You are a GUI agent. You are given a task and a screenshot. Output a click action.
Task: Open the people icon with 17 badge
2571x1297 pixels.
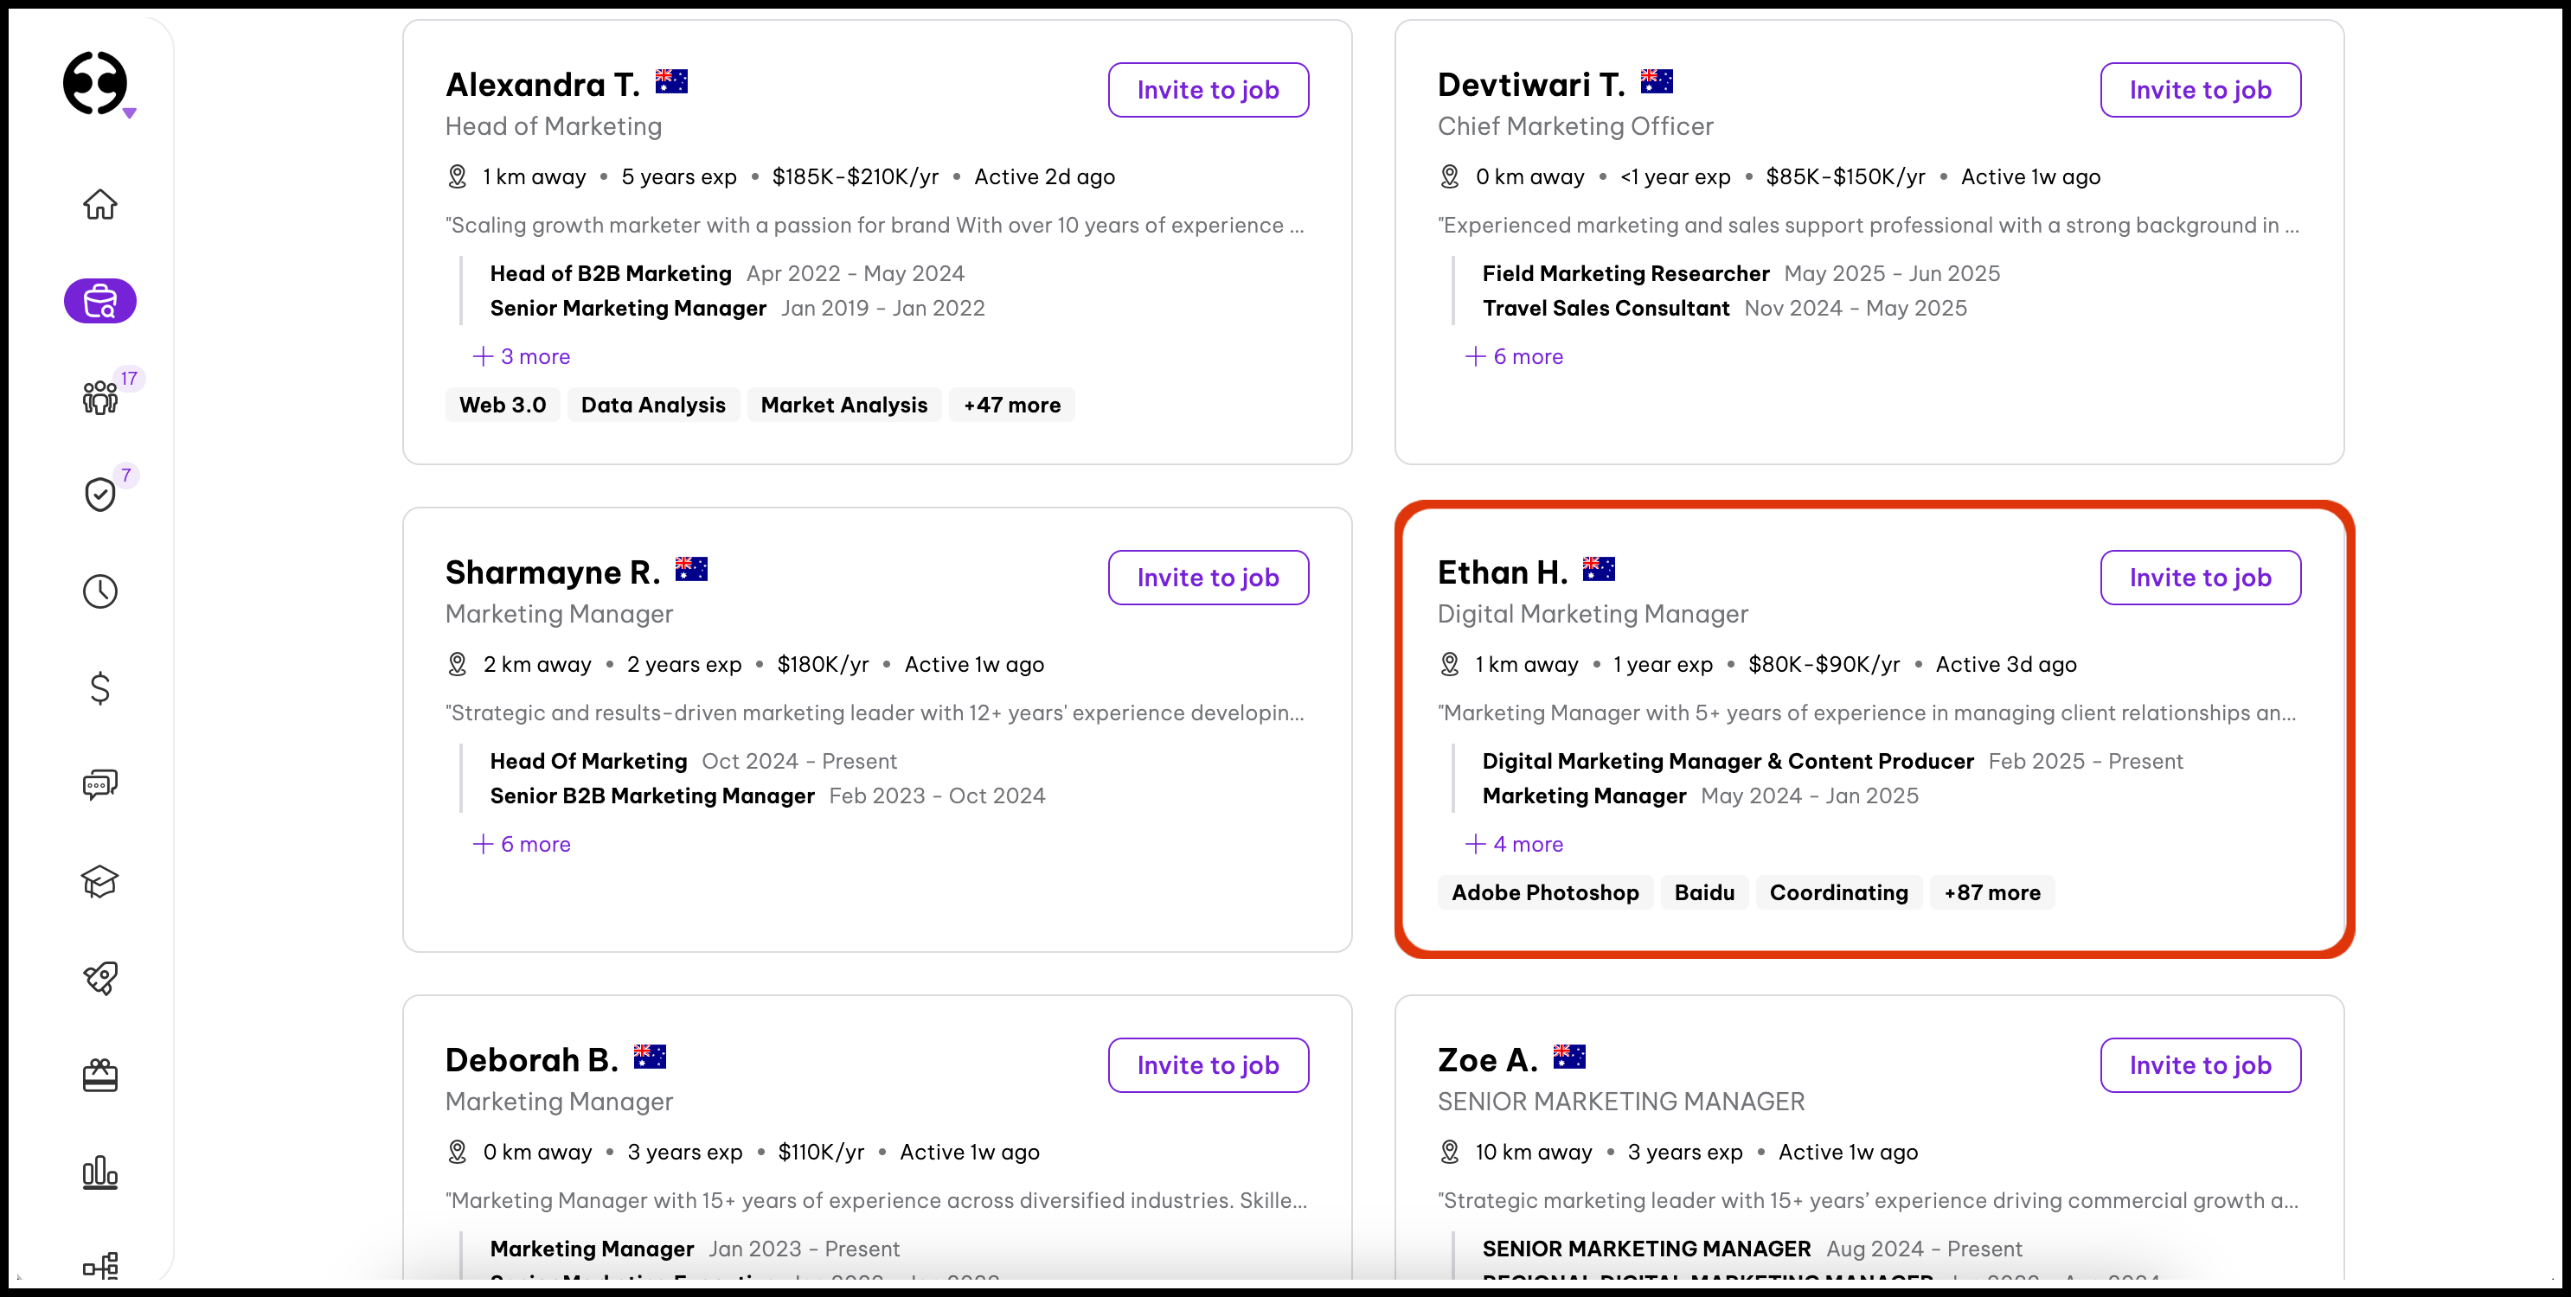(99, 397)
